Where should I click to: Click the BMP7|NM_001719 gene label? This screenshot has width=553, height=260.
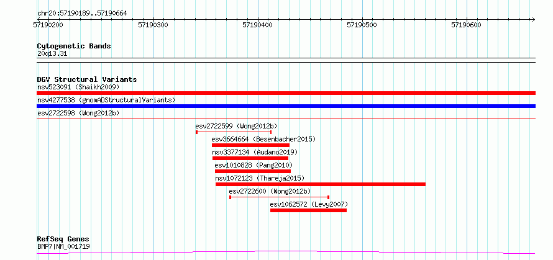pyautogui.click(x=63, y=246)
